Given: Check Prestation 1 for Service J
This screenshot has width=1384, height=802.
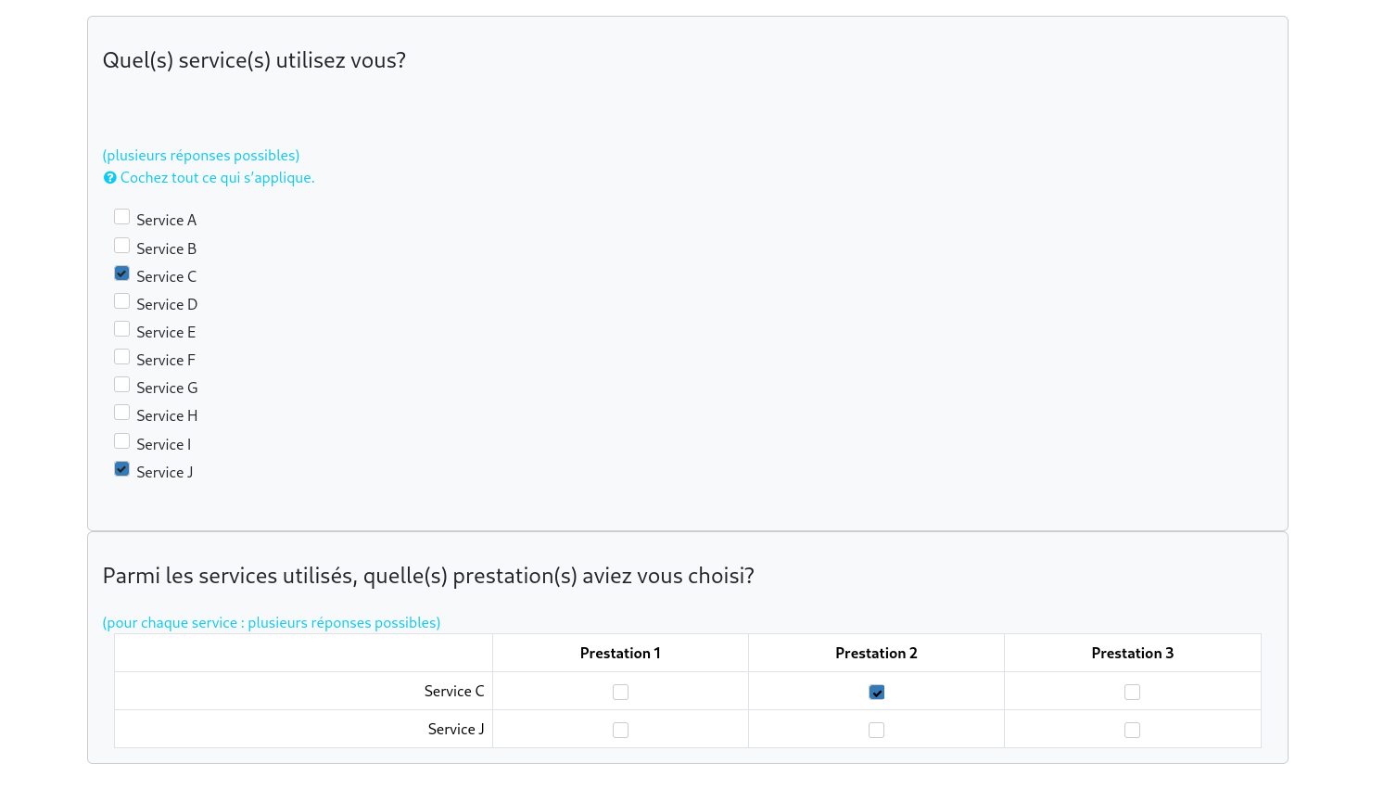Looking at the screenshot, I should [620, 731].
